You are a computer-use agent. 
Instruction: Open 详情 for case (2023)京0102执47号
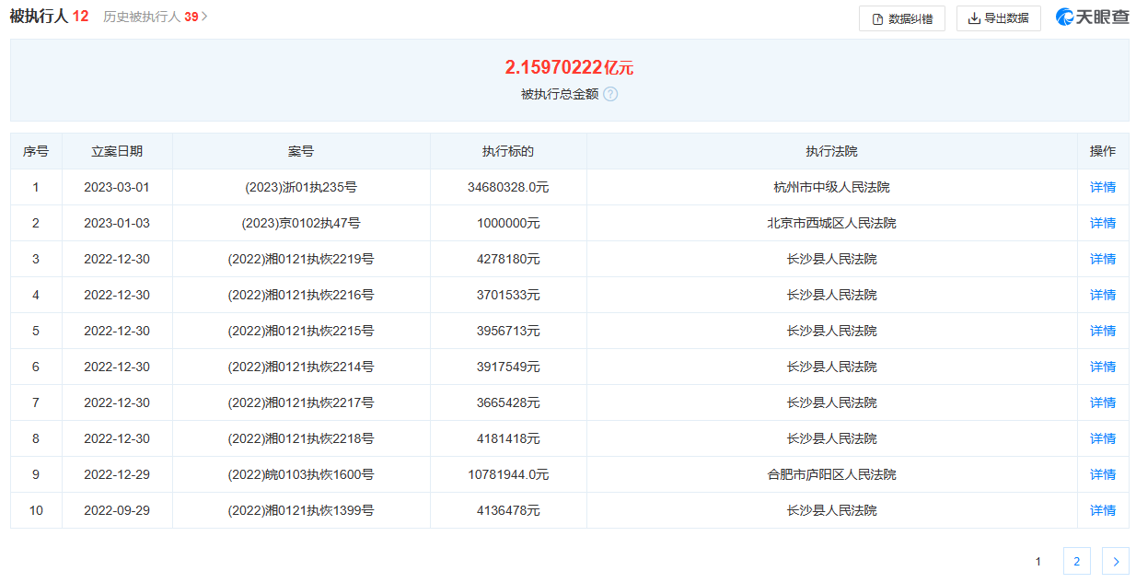click(1103, 223)
